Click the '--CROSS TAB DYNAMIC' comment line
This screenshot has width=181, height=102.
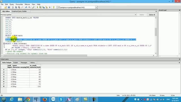(x=14, y=52)
